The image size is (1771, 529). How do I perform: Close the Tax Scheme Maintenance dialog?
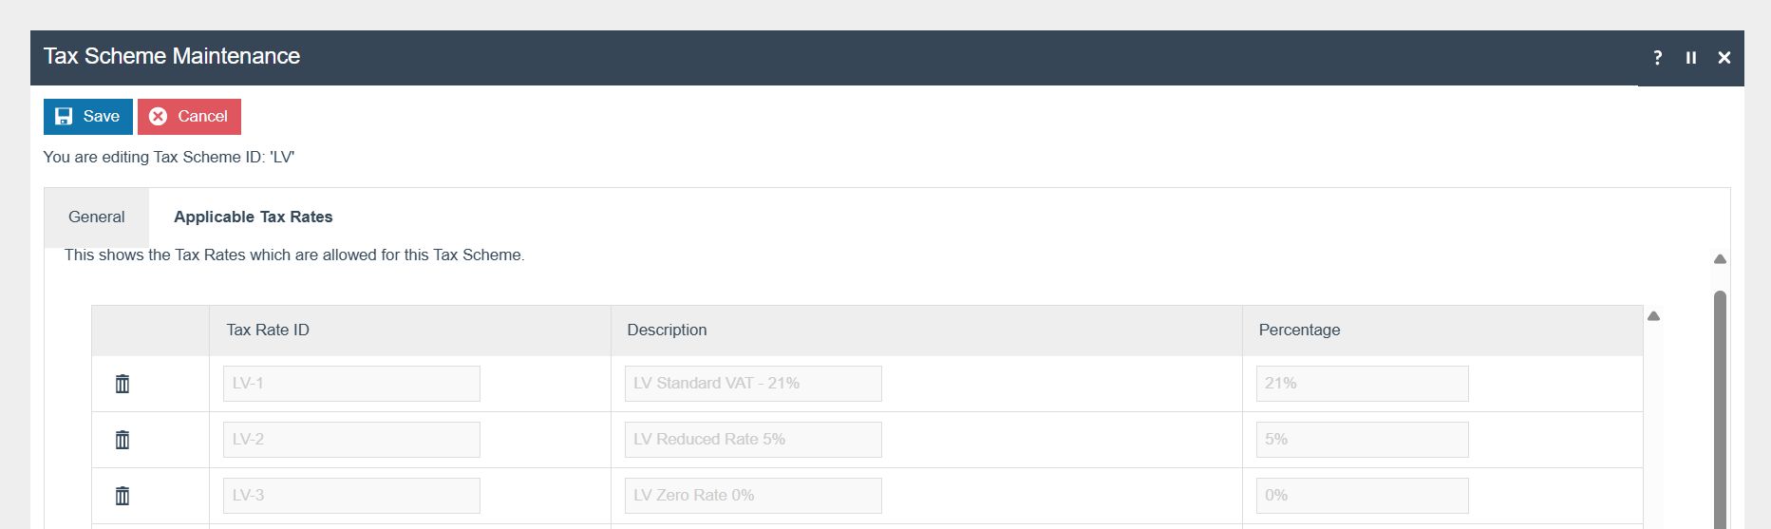click(x=1724, y=58)
